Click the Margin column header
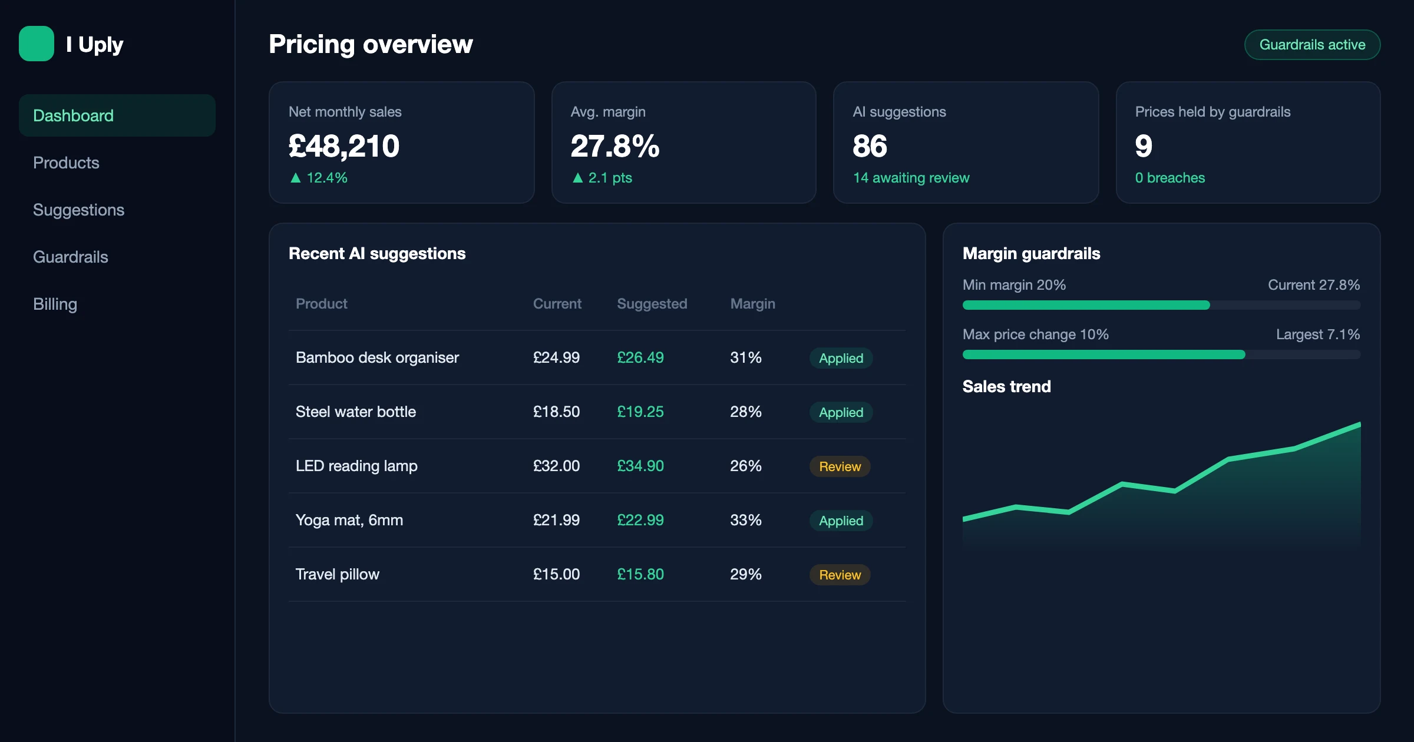This screenshot has height=742, width=1414. tap(752, 304)
